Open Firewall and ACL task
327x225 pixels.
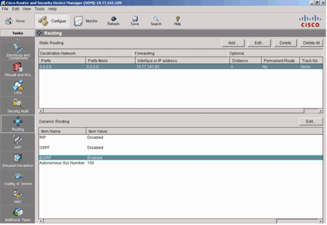pos(17,70)
